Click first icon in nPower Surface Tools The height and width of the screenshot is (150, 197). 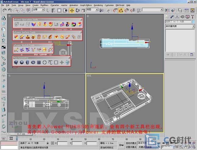pos(16,37)
